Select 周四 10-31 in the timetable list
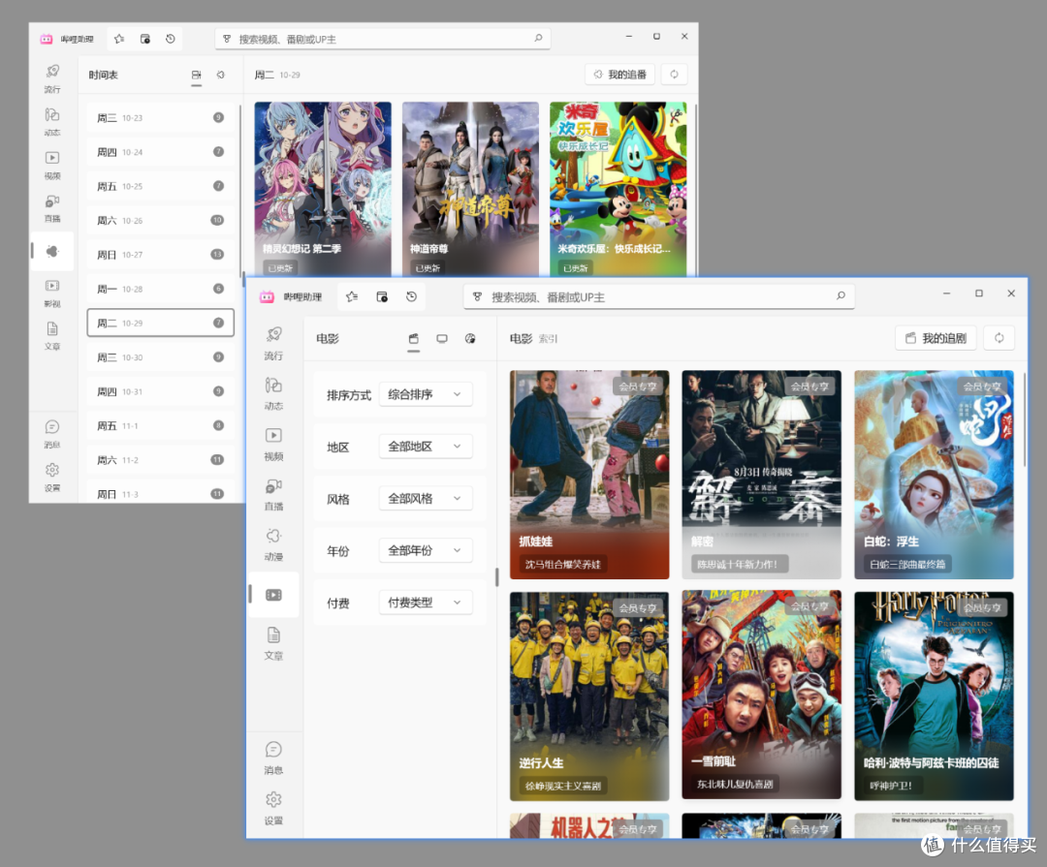Viewport: 1047px width, 867px height. coord(160,391)
